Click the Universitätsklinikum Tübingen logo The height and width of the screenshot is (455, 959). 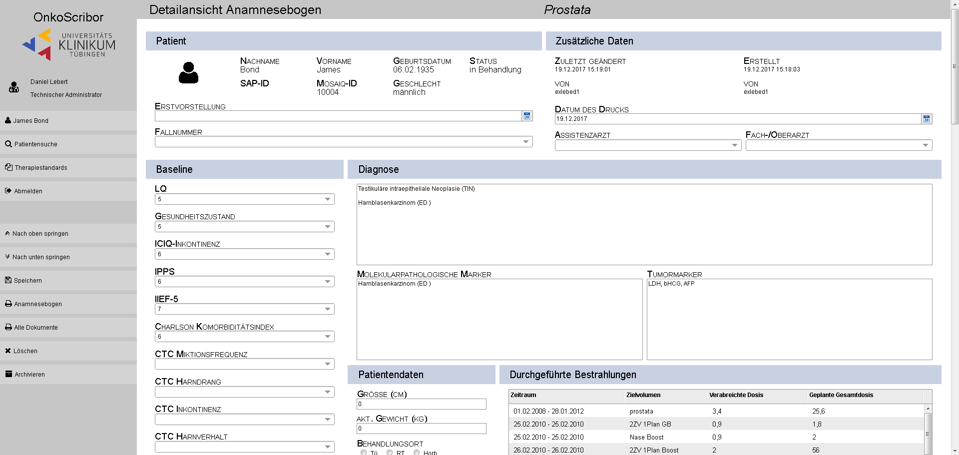point(69,44)
